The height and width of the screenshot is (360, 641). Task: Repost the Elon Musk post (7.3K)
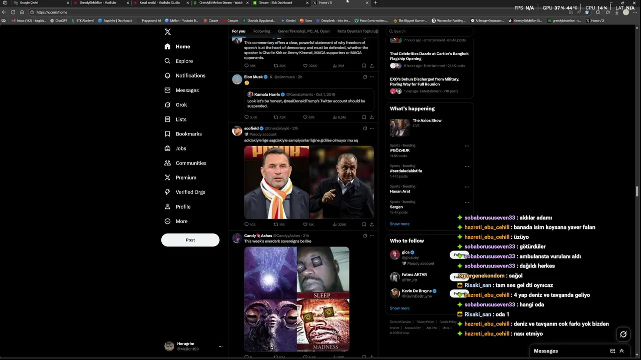click(x=279, y=117)
